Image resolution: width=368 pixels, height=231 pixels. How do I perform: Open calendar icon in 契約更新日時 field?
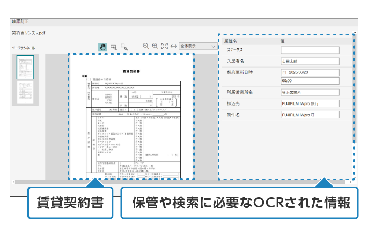pyautogui.click(x=284, y=73)
